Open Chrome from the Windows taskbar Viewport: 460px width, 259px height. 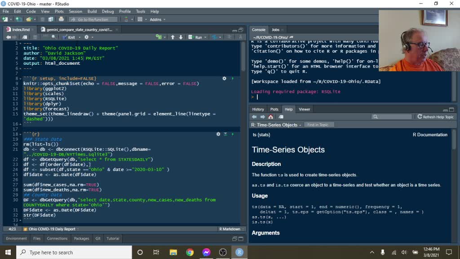click(x=190, y=252)
